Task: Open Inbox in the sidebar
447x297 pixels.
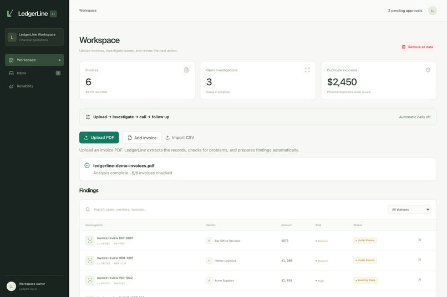Action: 34,73
